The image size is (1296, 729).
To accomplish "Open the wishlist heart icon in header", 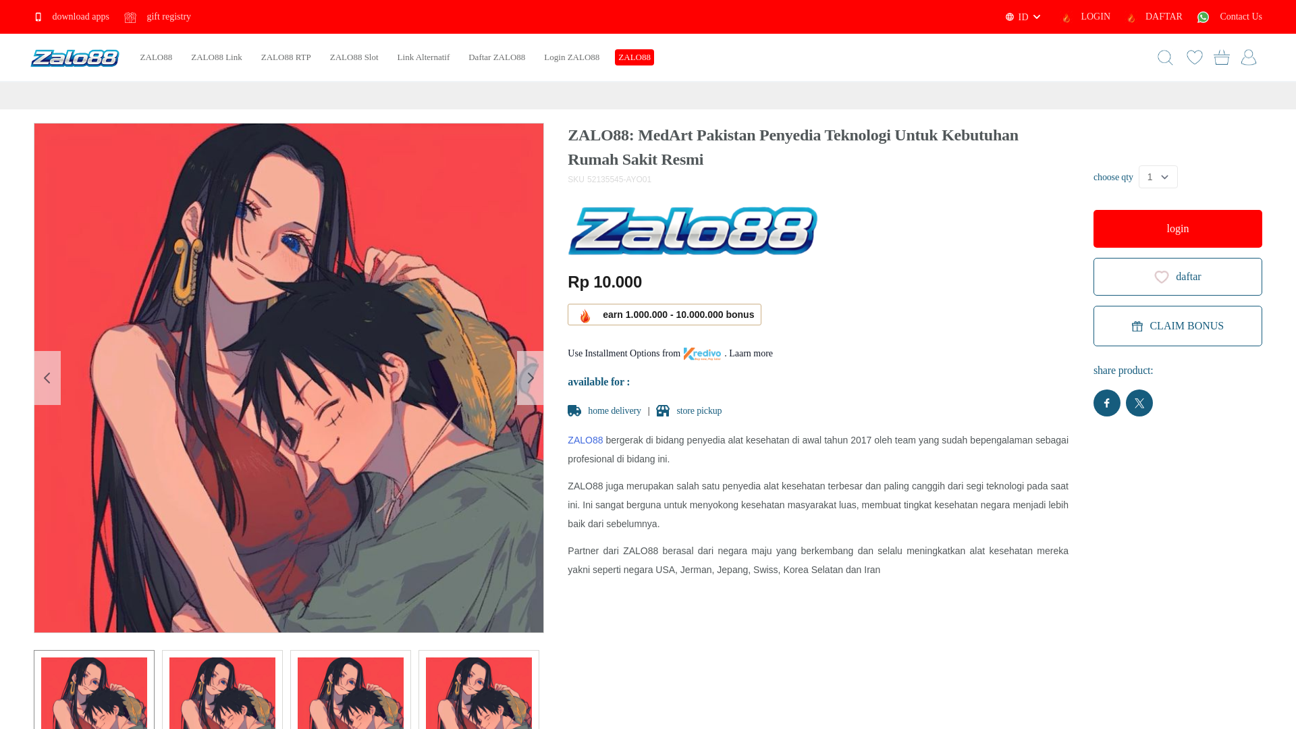I will coord(1195,57).
